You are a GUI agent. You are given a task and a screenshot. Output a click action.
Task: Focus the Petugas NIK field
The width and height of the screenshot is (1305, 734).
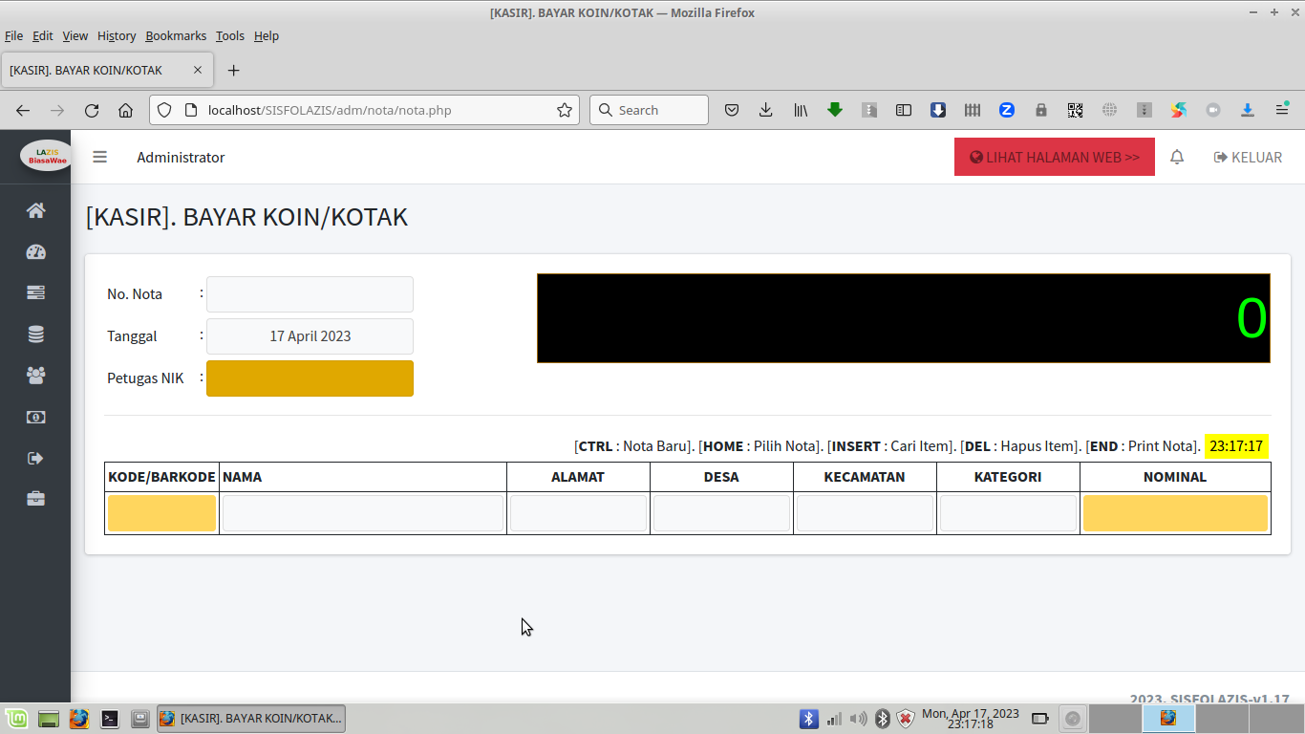(x=310, y=378)
